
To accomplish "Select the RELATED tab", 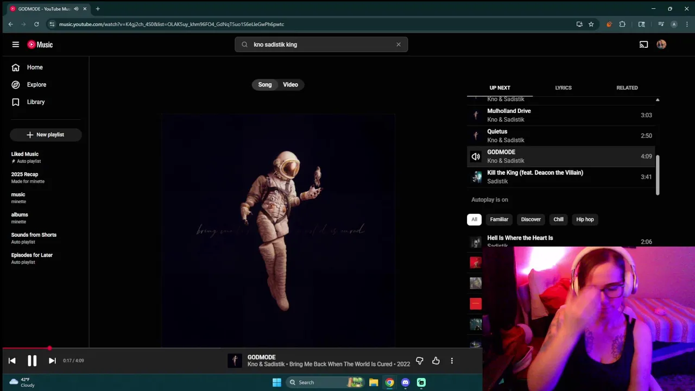I will [x=627, y=87].
